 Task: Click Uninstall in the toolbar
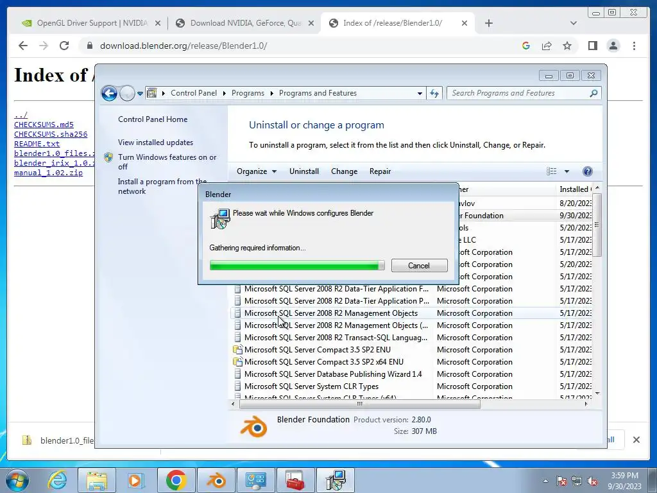click(x=303, y=171)
